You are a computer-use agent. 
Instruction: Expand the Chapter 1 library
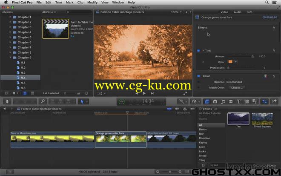pyautogui.click(x=10, y=17)
